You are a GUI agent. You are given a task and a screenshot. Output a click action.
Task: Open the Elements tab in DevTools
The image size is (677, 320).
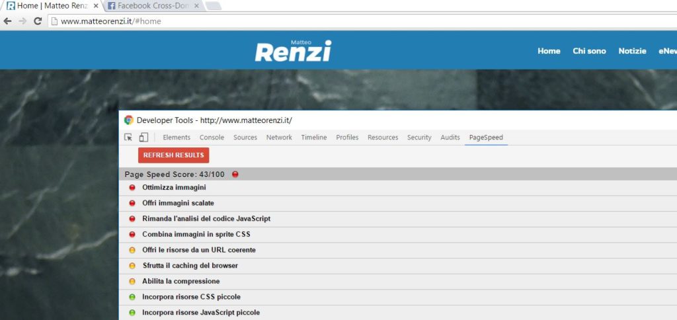click(x=177, y=138)
